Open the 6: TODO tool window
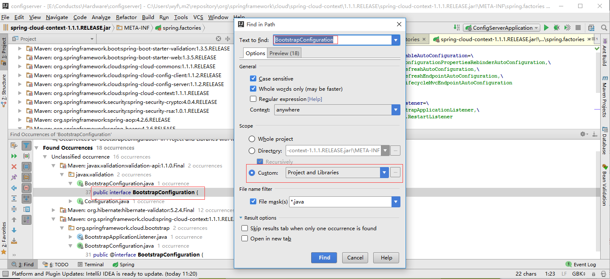This screenshot has height=279, width=610. click(56, 264)
